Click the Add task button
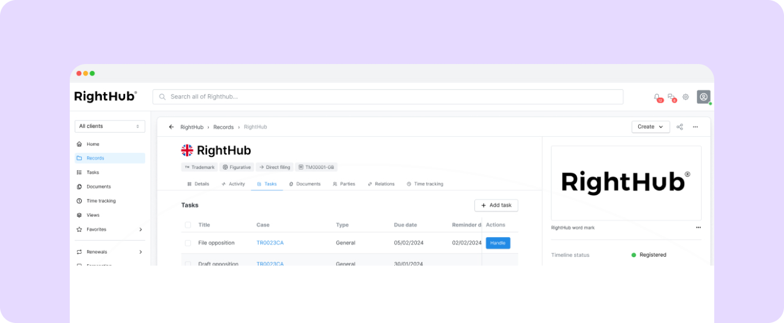The width and height of the screenshot is (784, 323). coord(496,205)
